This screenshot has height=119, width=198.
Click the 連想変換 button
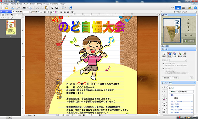click(166, 78)
